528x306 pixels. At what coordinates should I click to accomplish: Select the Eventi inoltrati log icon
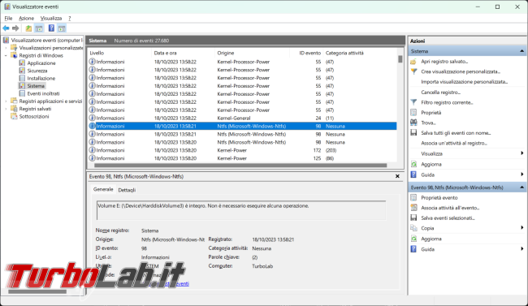[x=22, y=93]
